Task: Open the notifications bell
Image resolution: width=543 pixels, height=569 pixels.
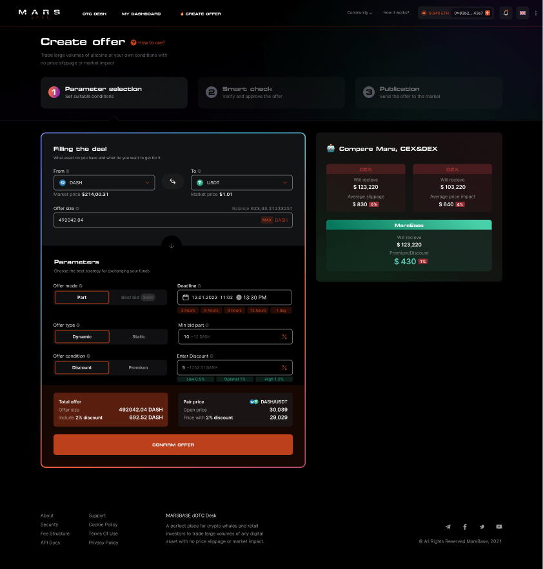Action: [x=506, y=13]
